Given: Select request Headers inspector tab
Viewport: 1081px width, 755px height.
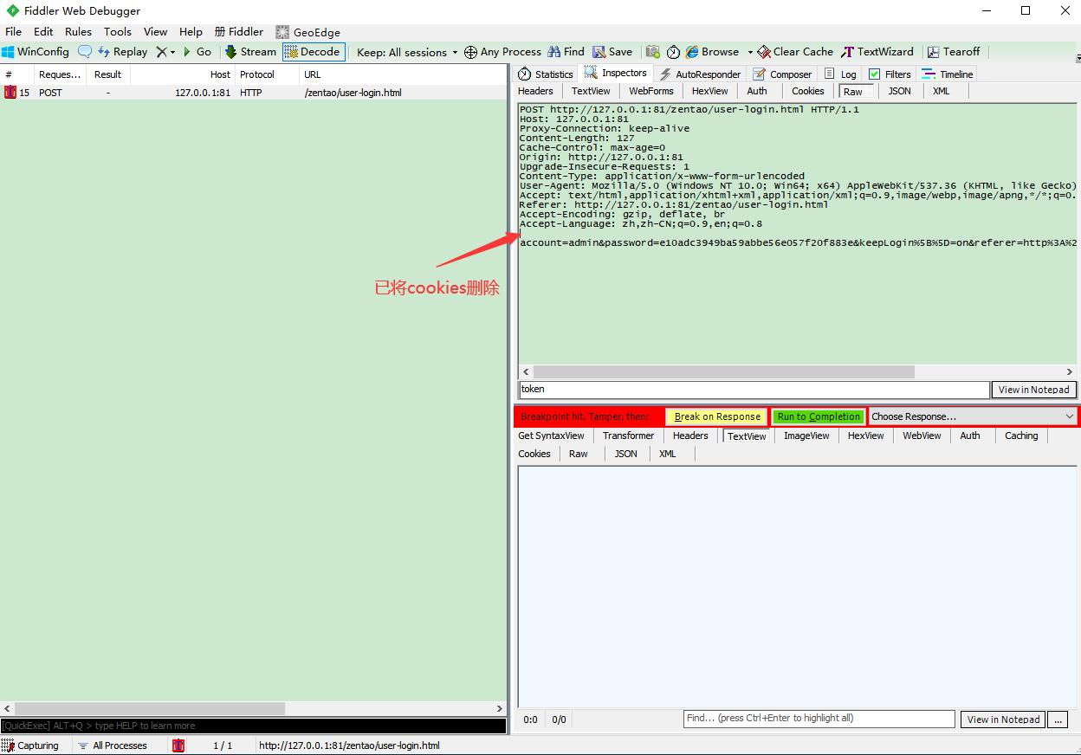Looking at the screenshot, I should (x=535, y=91).
